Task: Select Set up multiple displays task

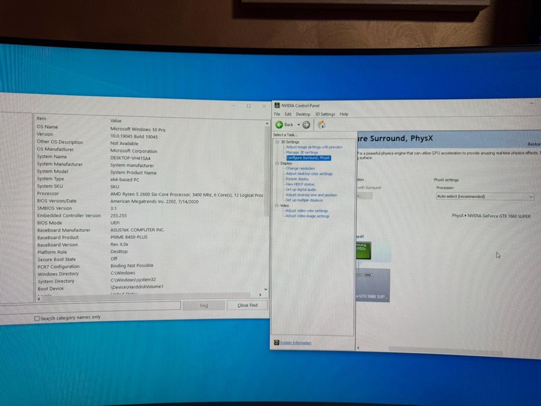Action: 304,200
